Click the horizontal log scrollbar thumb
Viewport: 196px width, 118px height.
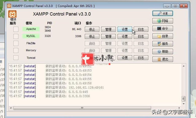(x=82, y=108)
